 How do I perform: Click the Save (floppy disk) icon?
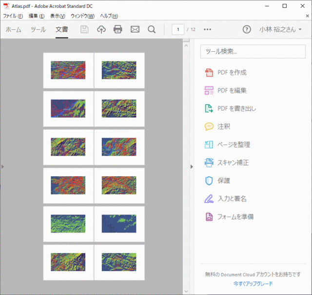click(84, 29)
